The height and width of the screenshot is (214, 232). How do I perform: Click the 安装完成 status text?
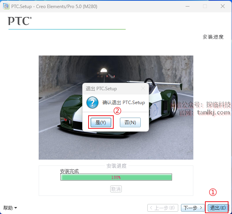(x=69, y=171)
